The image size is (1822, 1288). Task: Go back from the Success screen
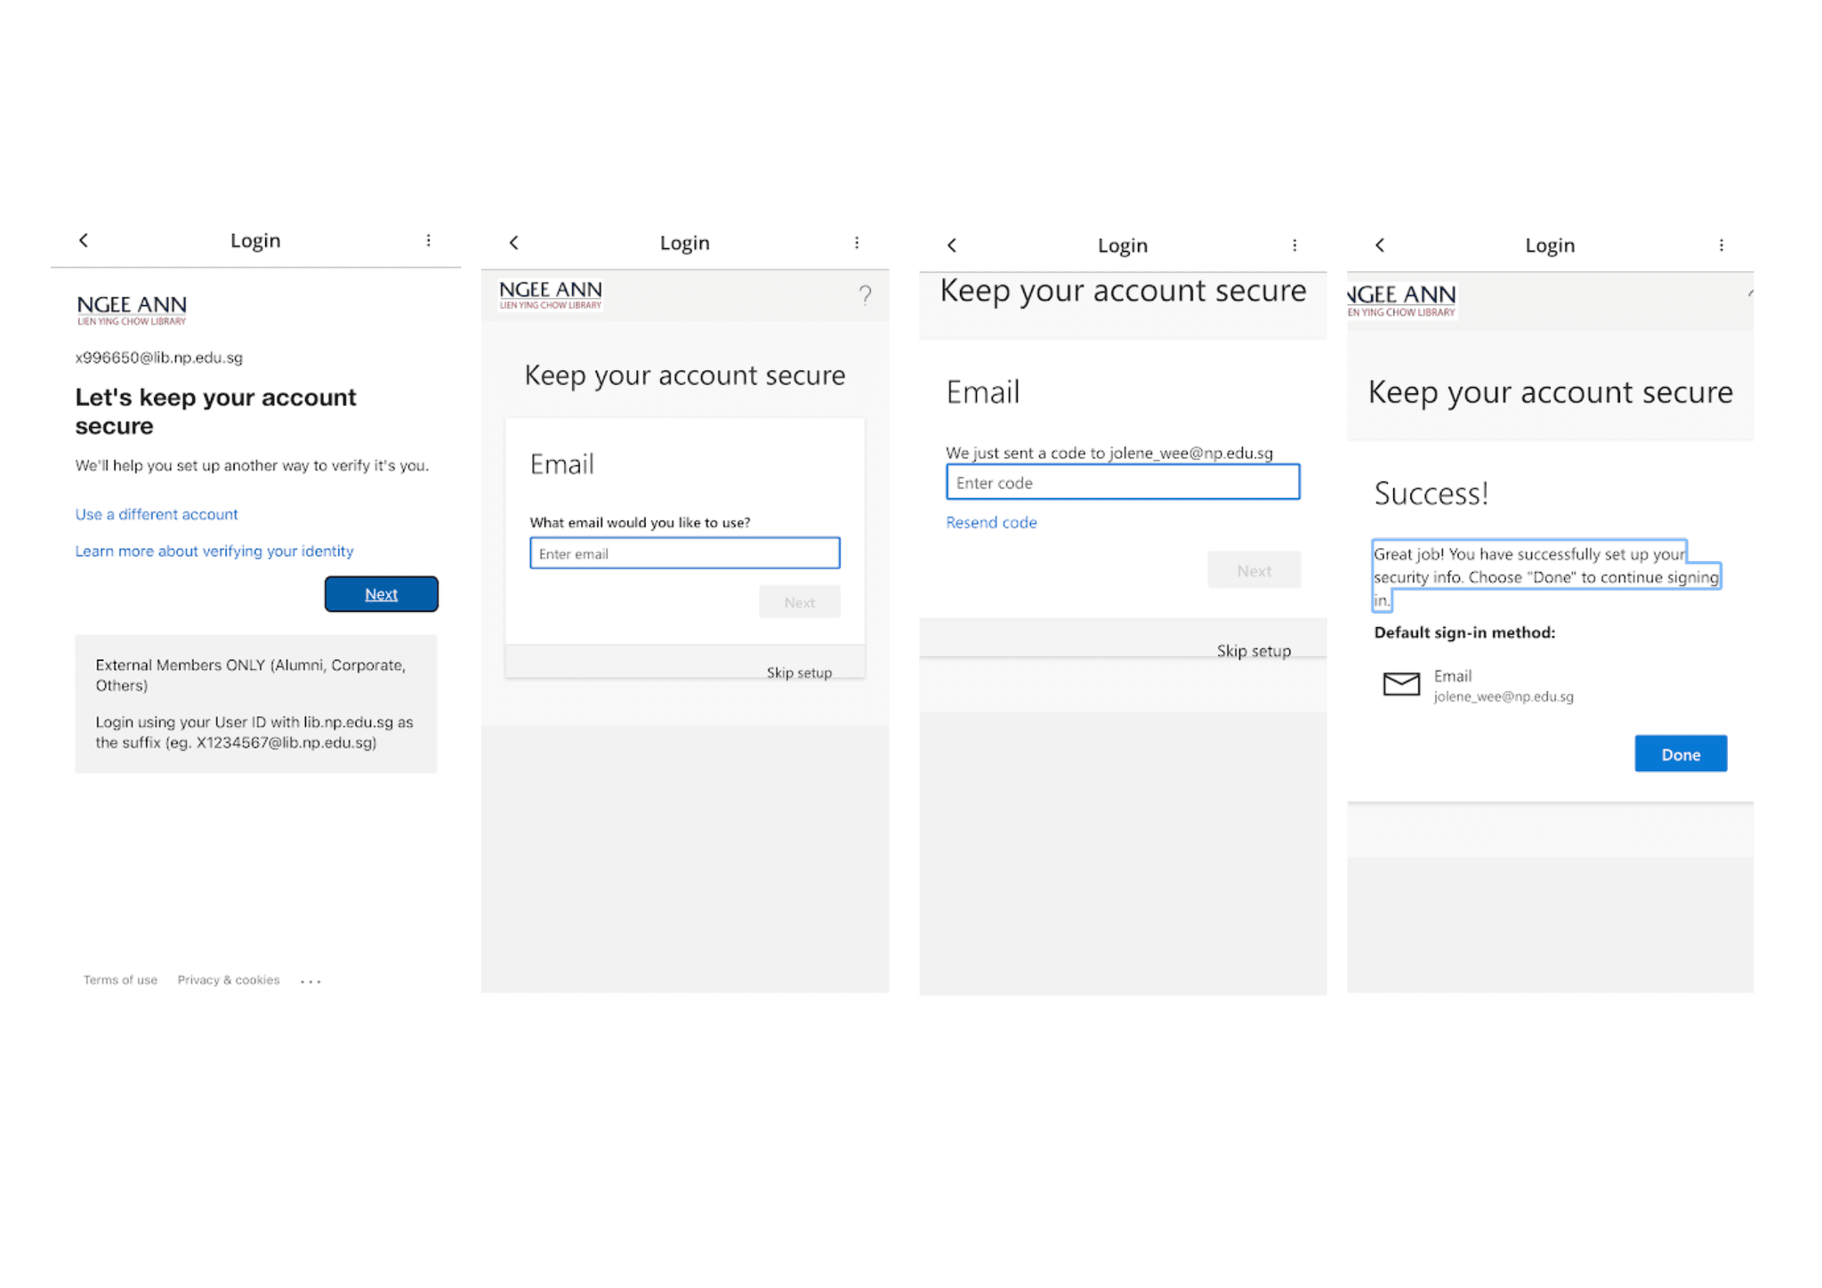click(x=1380, y=246)
